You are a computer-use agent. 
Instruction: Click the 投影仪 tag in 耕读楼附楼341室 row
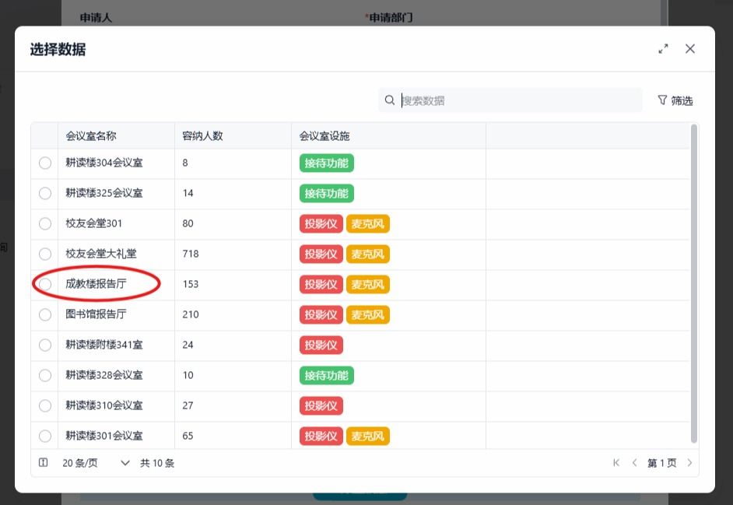pos(321,345)
